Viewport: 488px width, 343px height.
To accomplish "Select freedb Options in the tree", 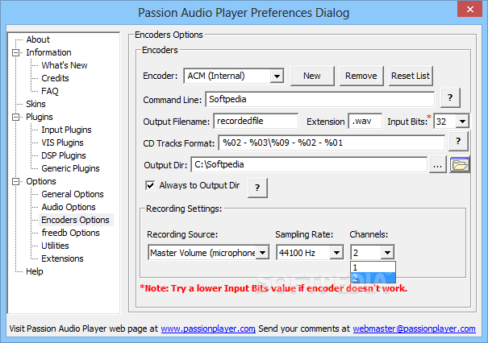I will (x=70, y=233).
